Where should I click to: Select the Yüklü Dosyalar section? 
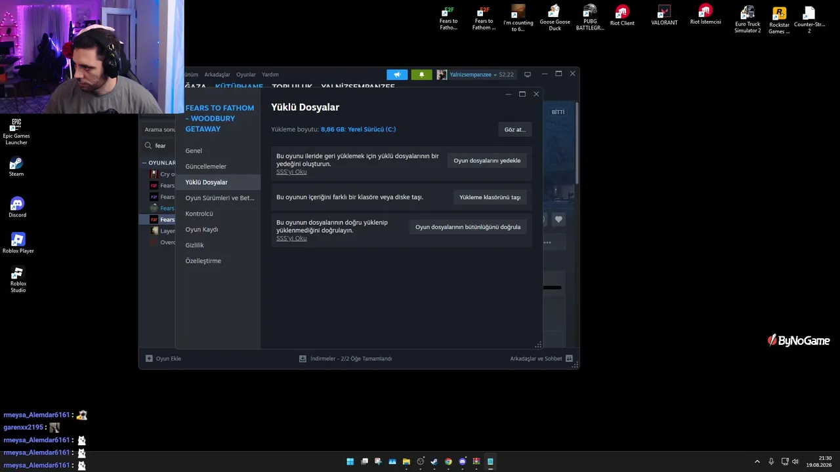(x=218, y=182)
